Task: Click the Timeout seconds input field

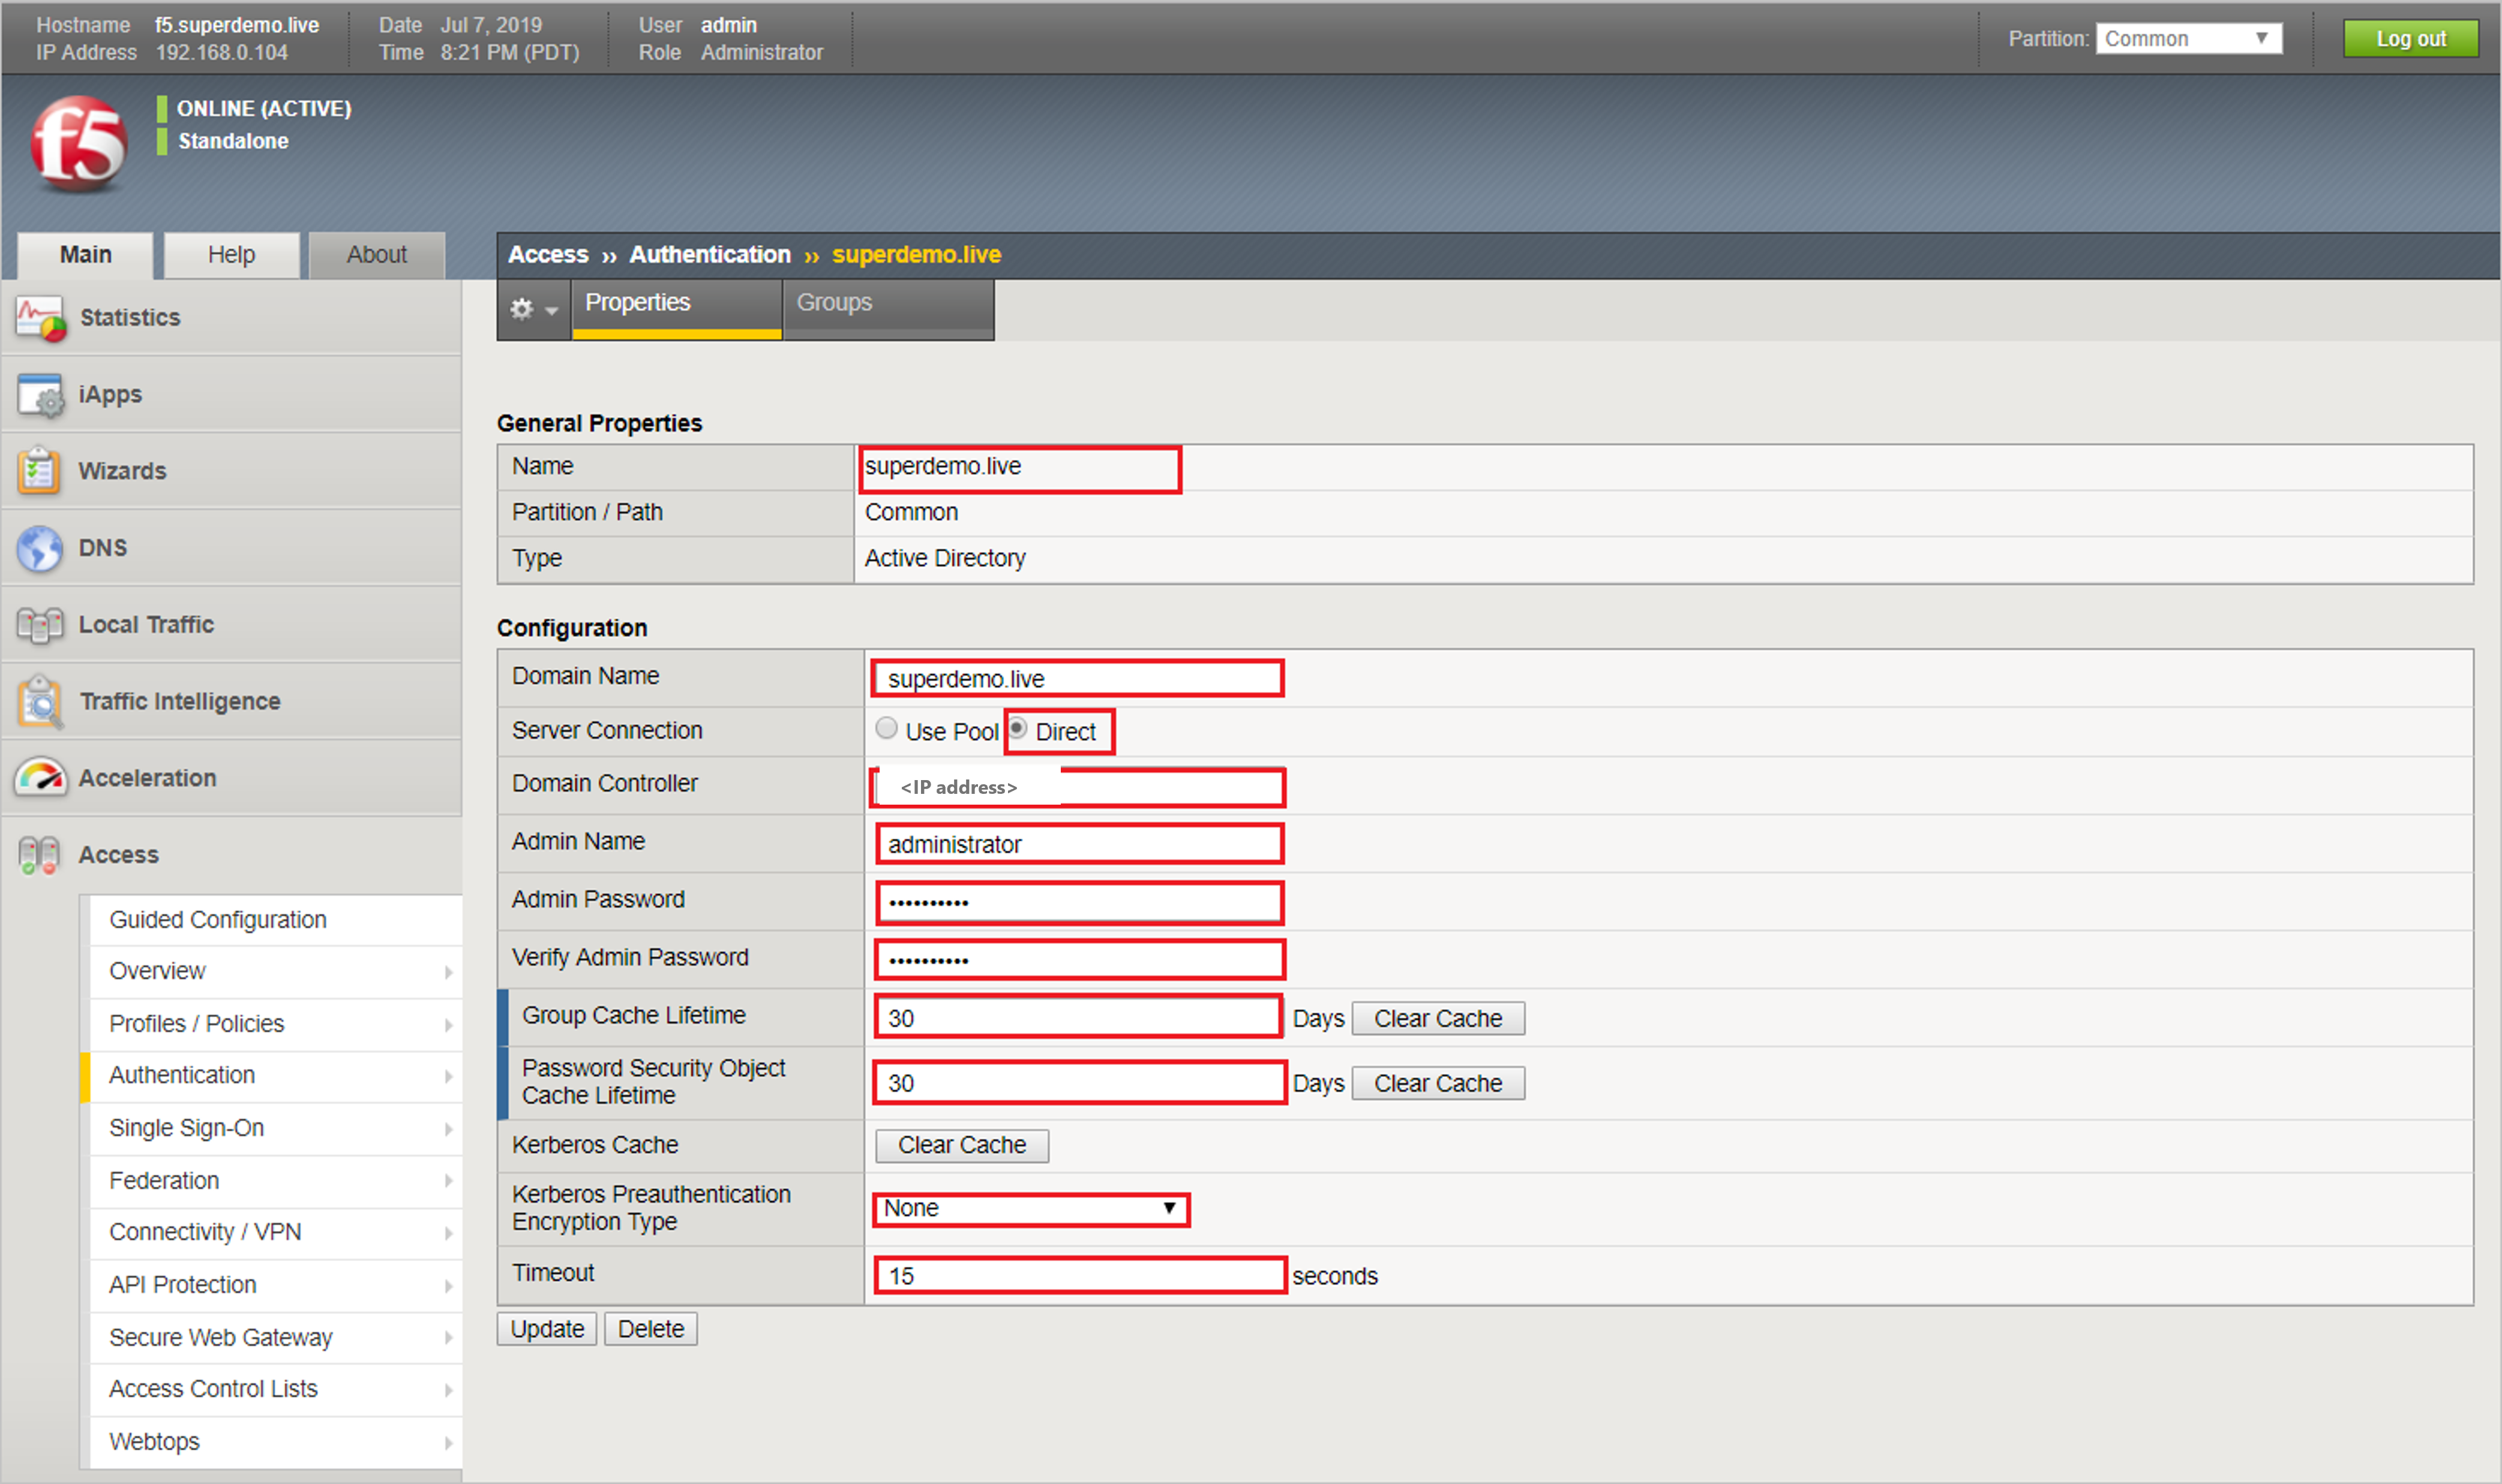Action: [x=1079, y=1276]
